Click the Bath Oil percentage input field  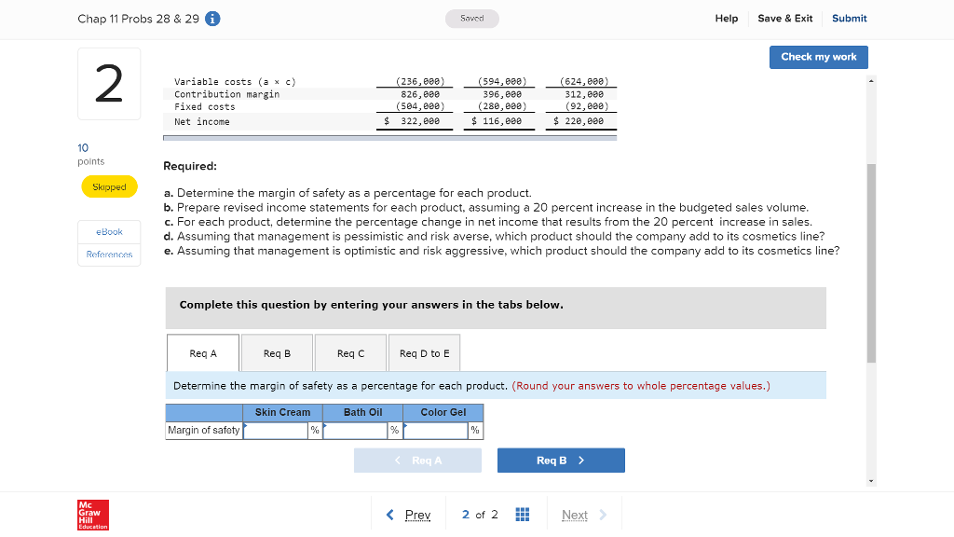coord(355,430)
